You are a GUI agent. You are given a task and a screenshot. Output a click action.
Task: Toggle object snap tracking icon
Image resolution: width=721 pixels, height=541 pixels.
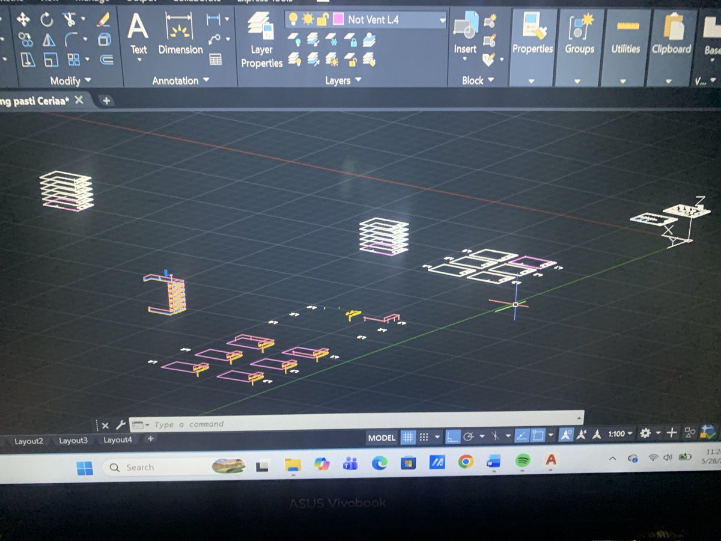(522, 435)
